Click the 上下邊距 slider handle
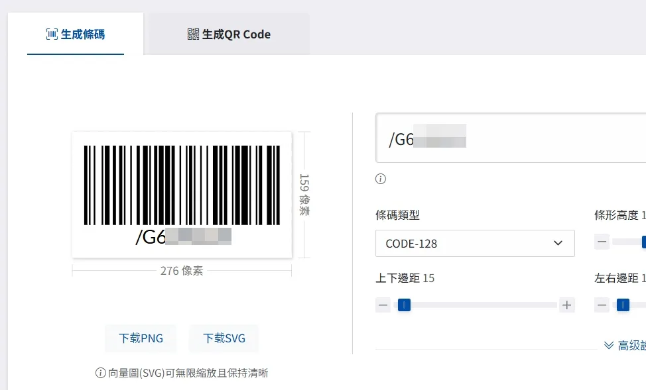646x390 pixels. pos(405,305)
